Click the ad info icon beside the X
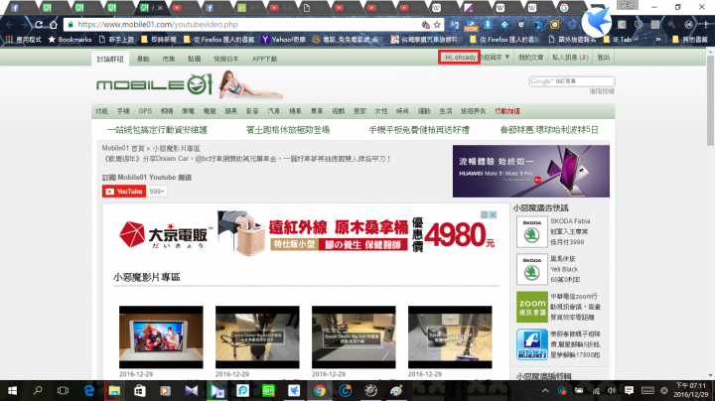The width and height of the screenshot is (715, 401). 485,214
